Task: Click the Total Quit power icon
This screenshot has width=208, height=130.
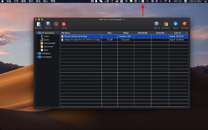Action: pos(185,24)
